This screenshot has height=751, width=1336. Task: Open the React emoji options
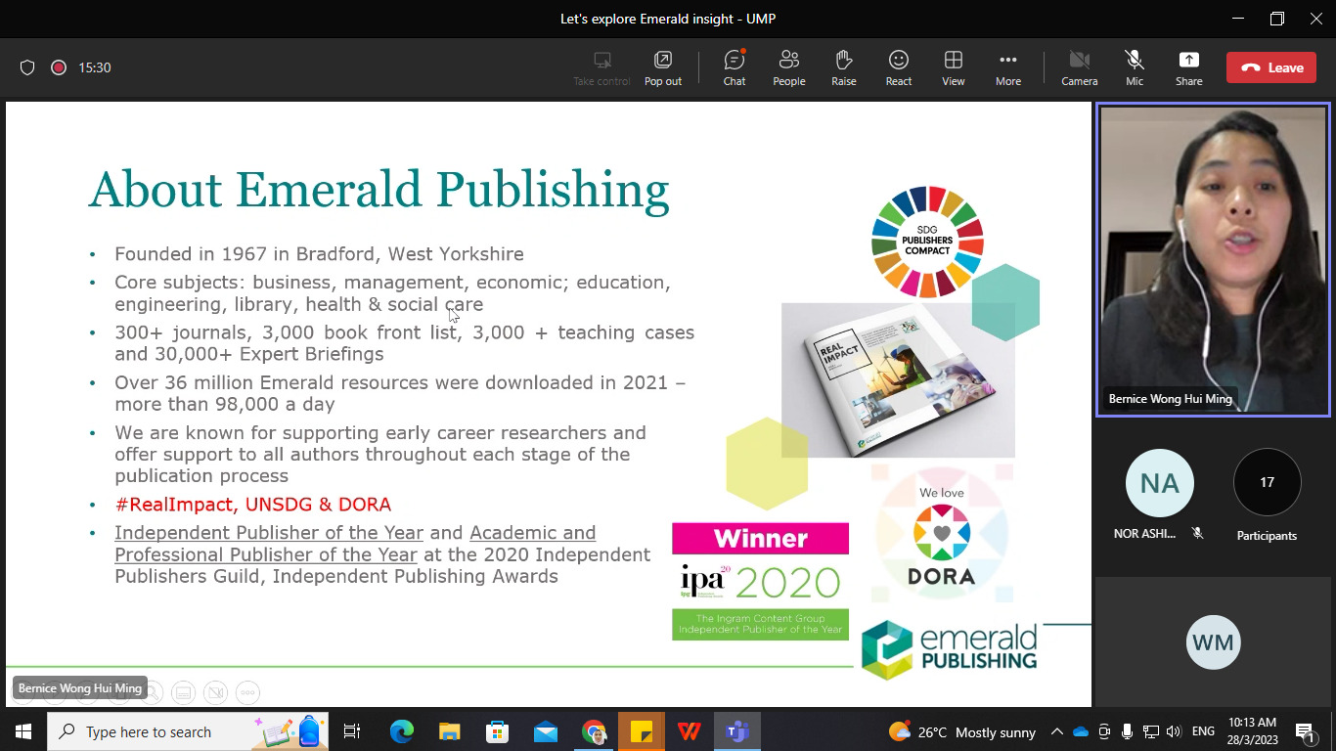899,67
